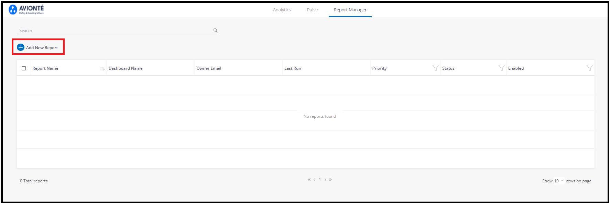Open the Enabled column filter
610x204 pixels.
[x=589, y=68]
